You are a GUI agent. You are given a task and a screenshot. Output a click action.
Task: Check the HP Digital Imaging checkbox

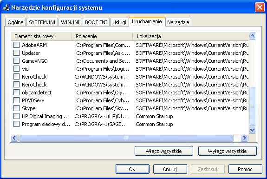16,116
